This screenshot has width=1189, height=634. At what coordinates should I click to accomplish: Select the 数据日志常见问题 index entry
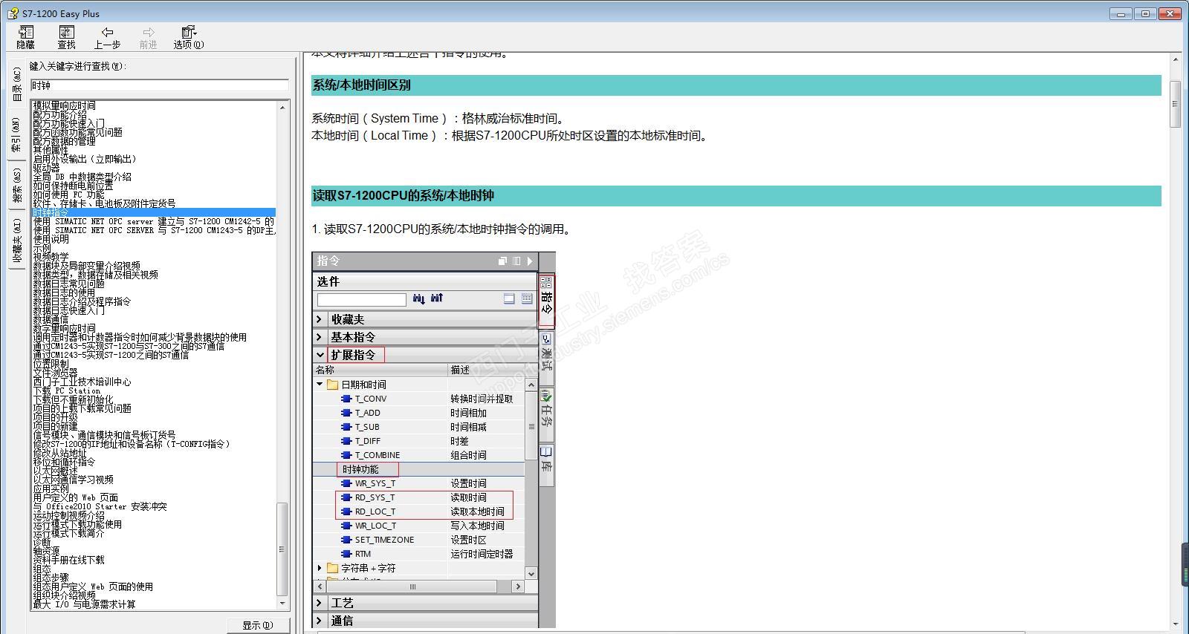click(x=68, y=284)
